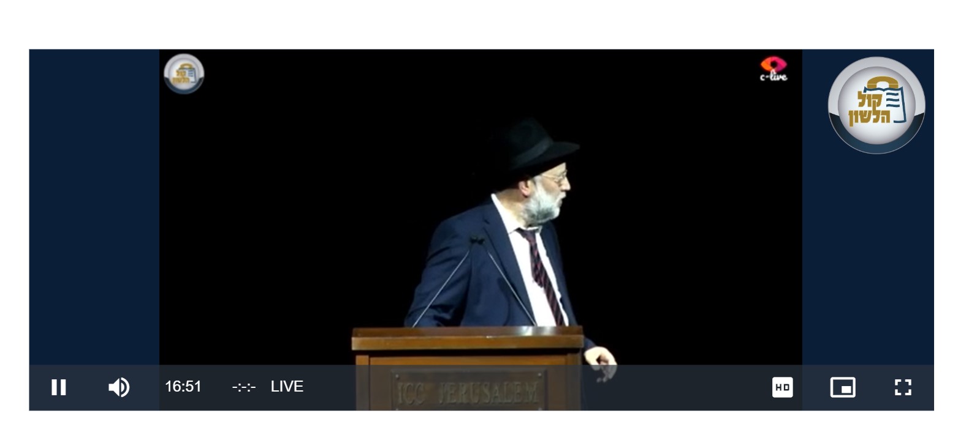
Task: Open picture-in-picture mode
Action: point(843,387)
